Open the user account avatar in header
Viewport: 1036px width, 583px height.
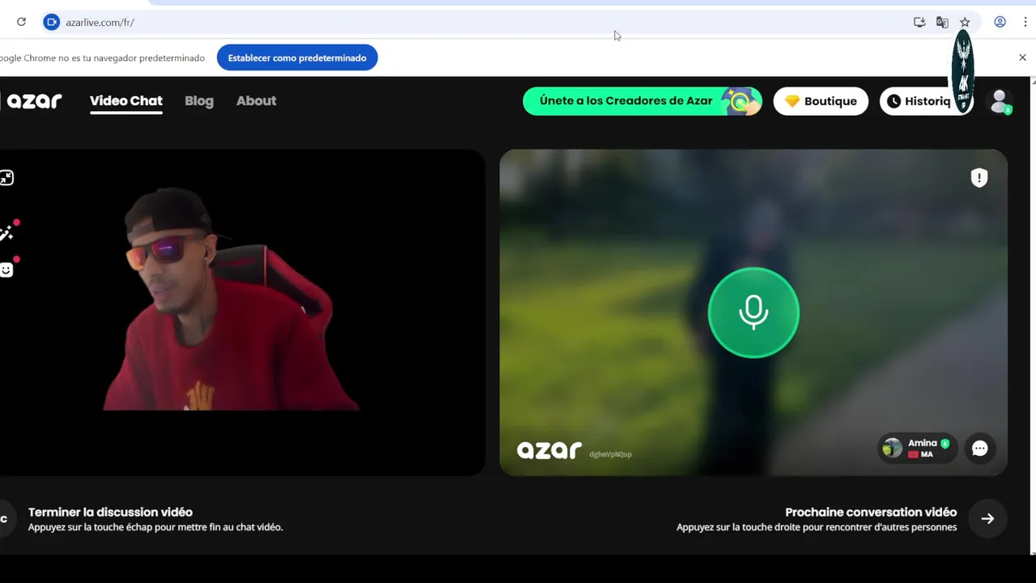click(1000, 101)
